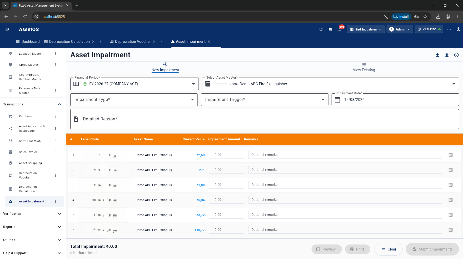This screenshot has width=463, height=260.
Task: Open Shift Allocation in the sidebar
Action: [30, 141]
